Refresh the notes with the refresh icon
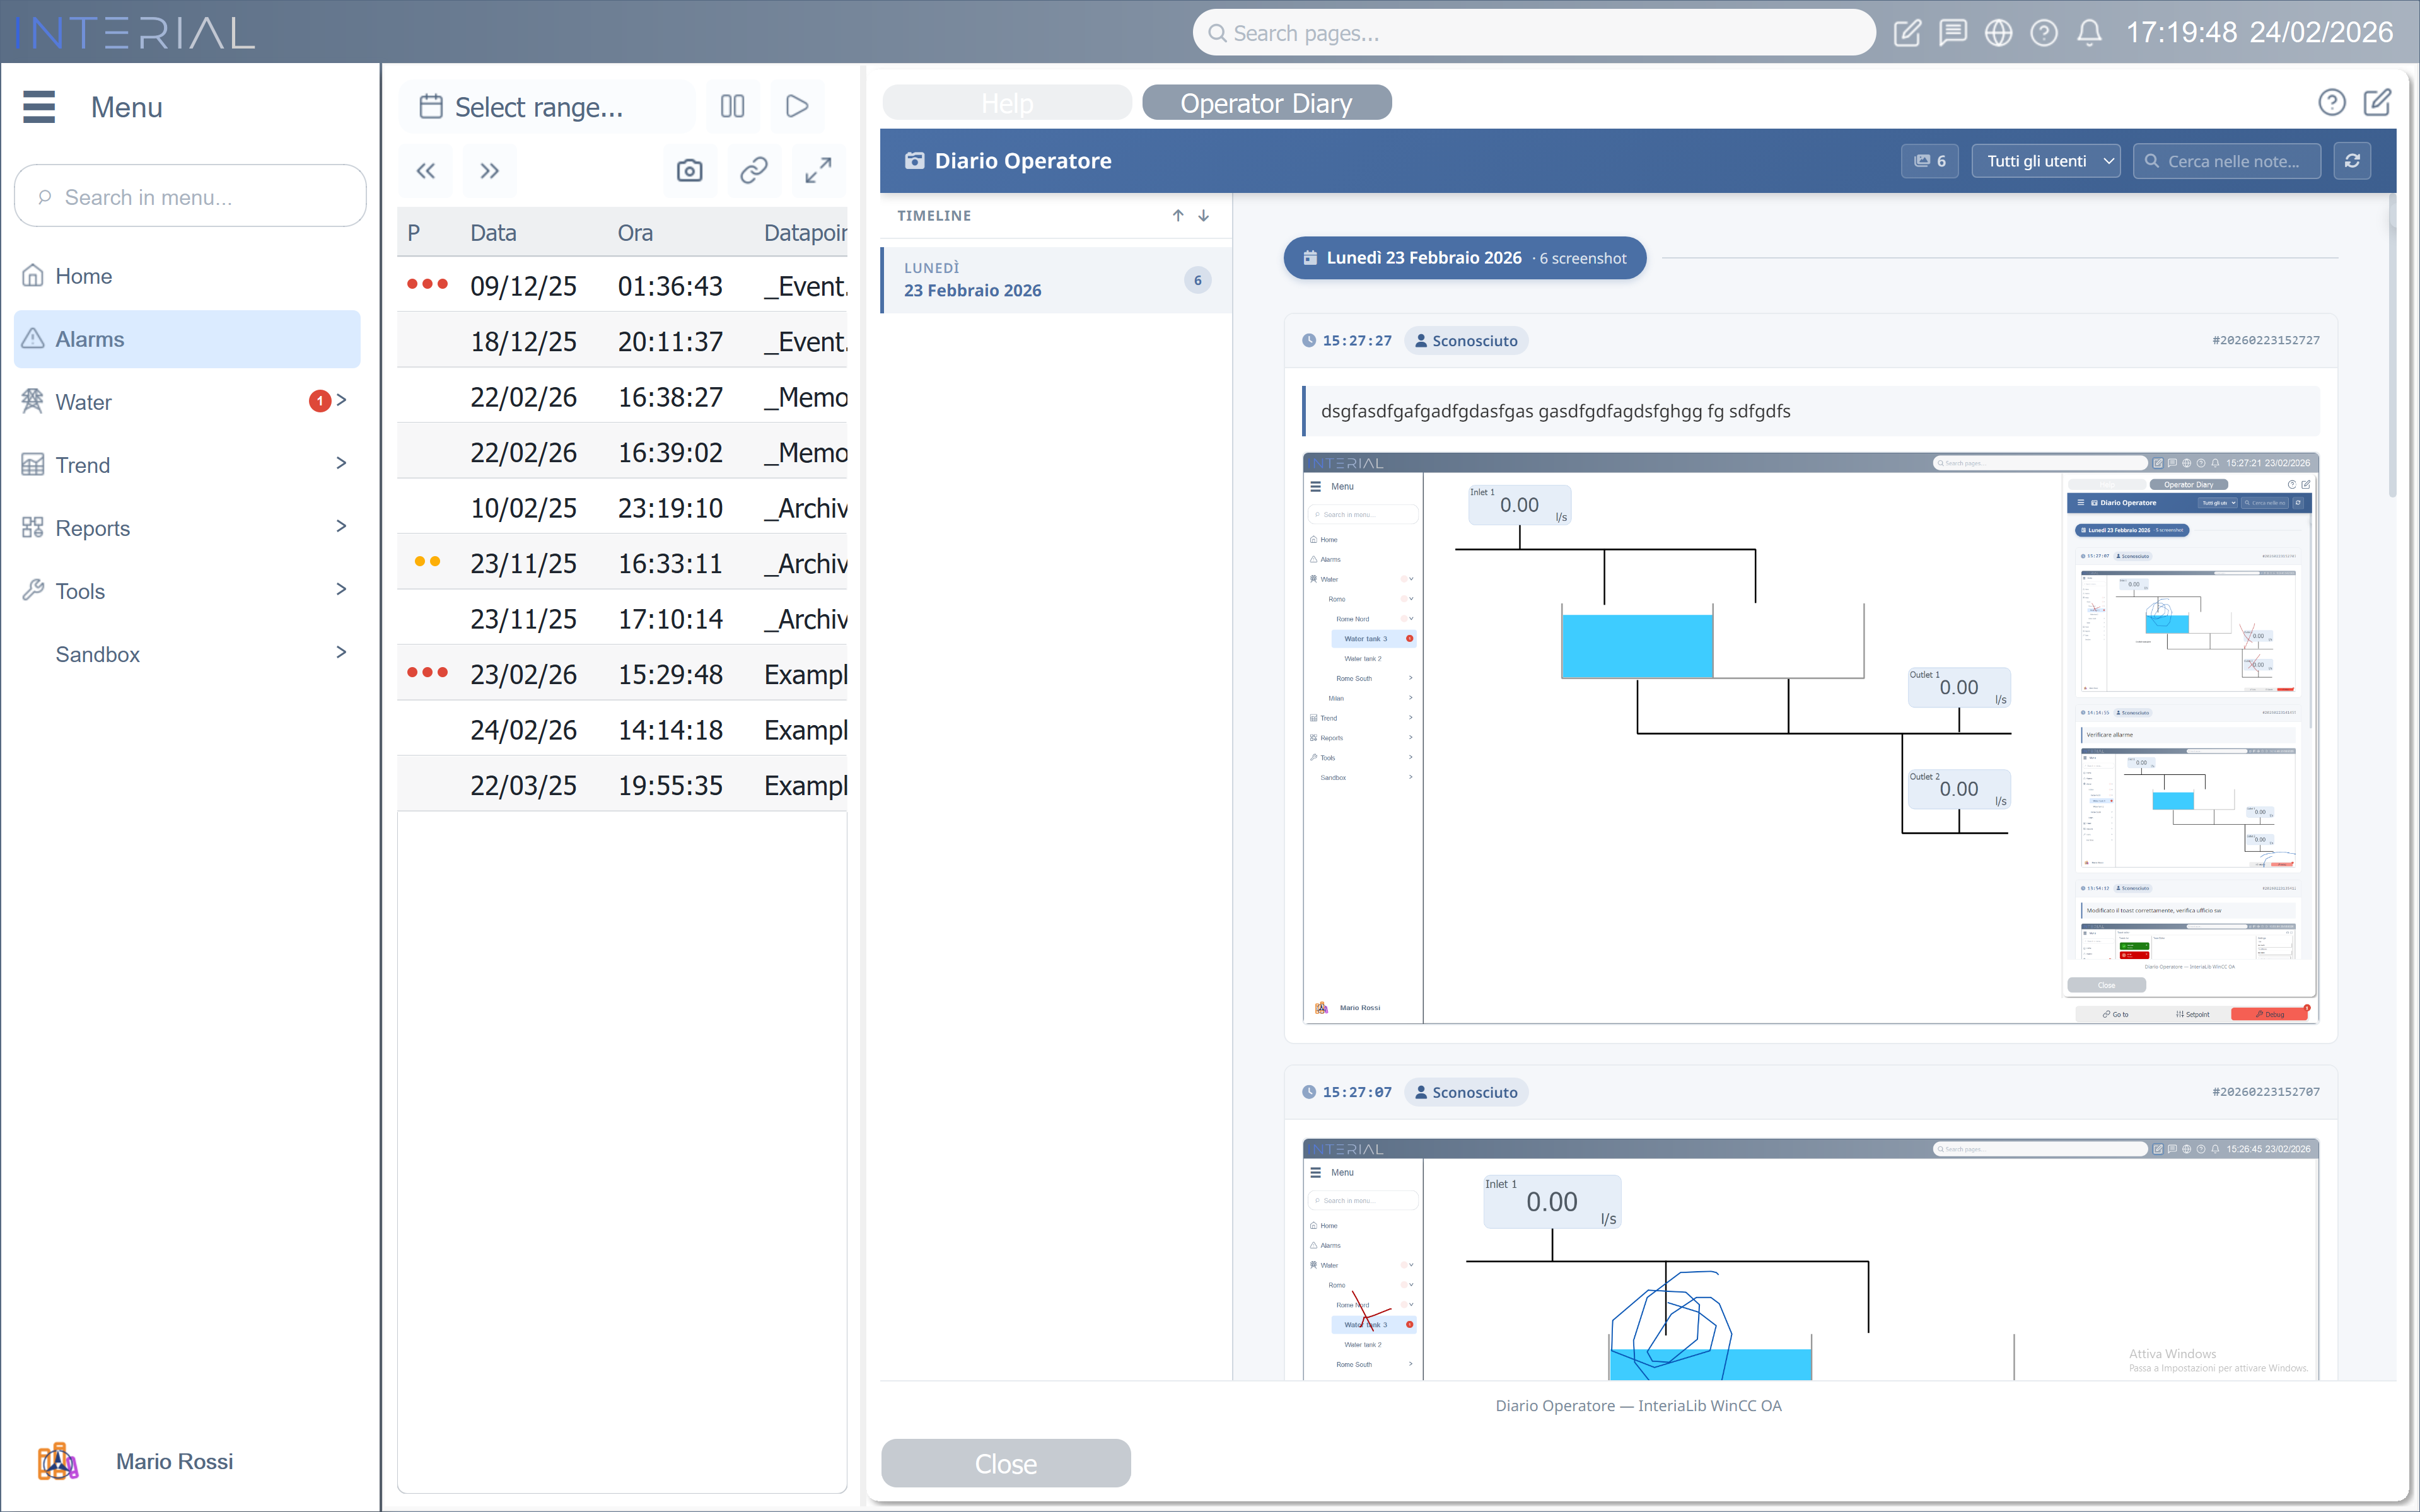This screenshot has width=2420, height=1512. (x=2352, y=160)
